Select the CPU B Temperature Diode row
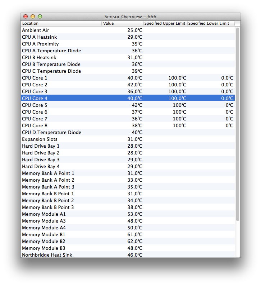261x286 pixels. coord(128,64)
